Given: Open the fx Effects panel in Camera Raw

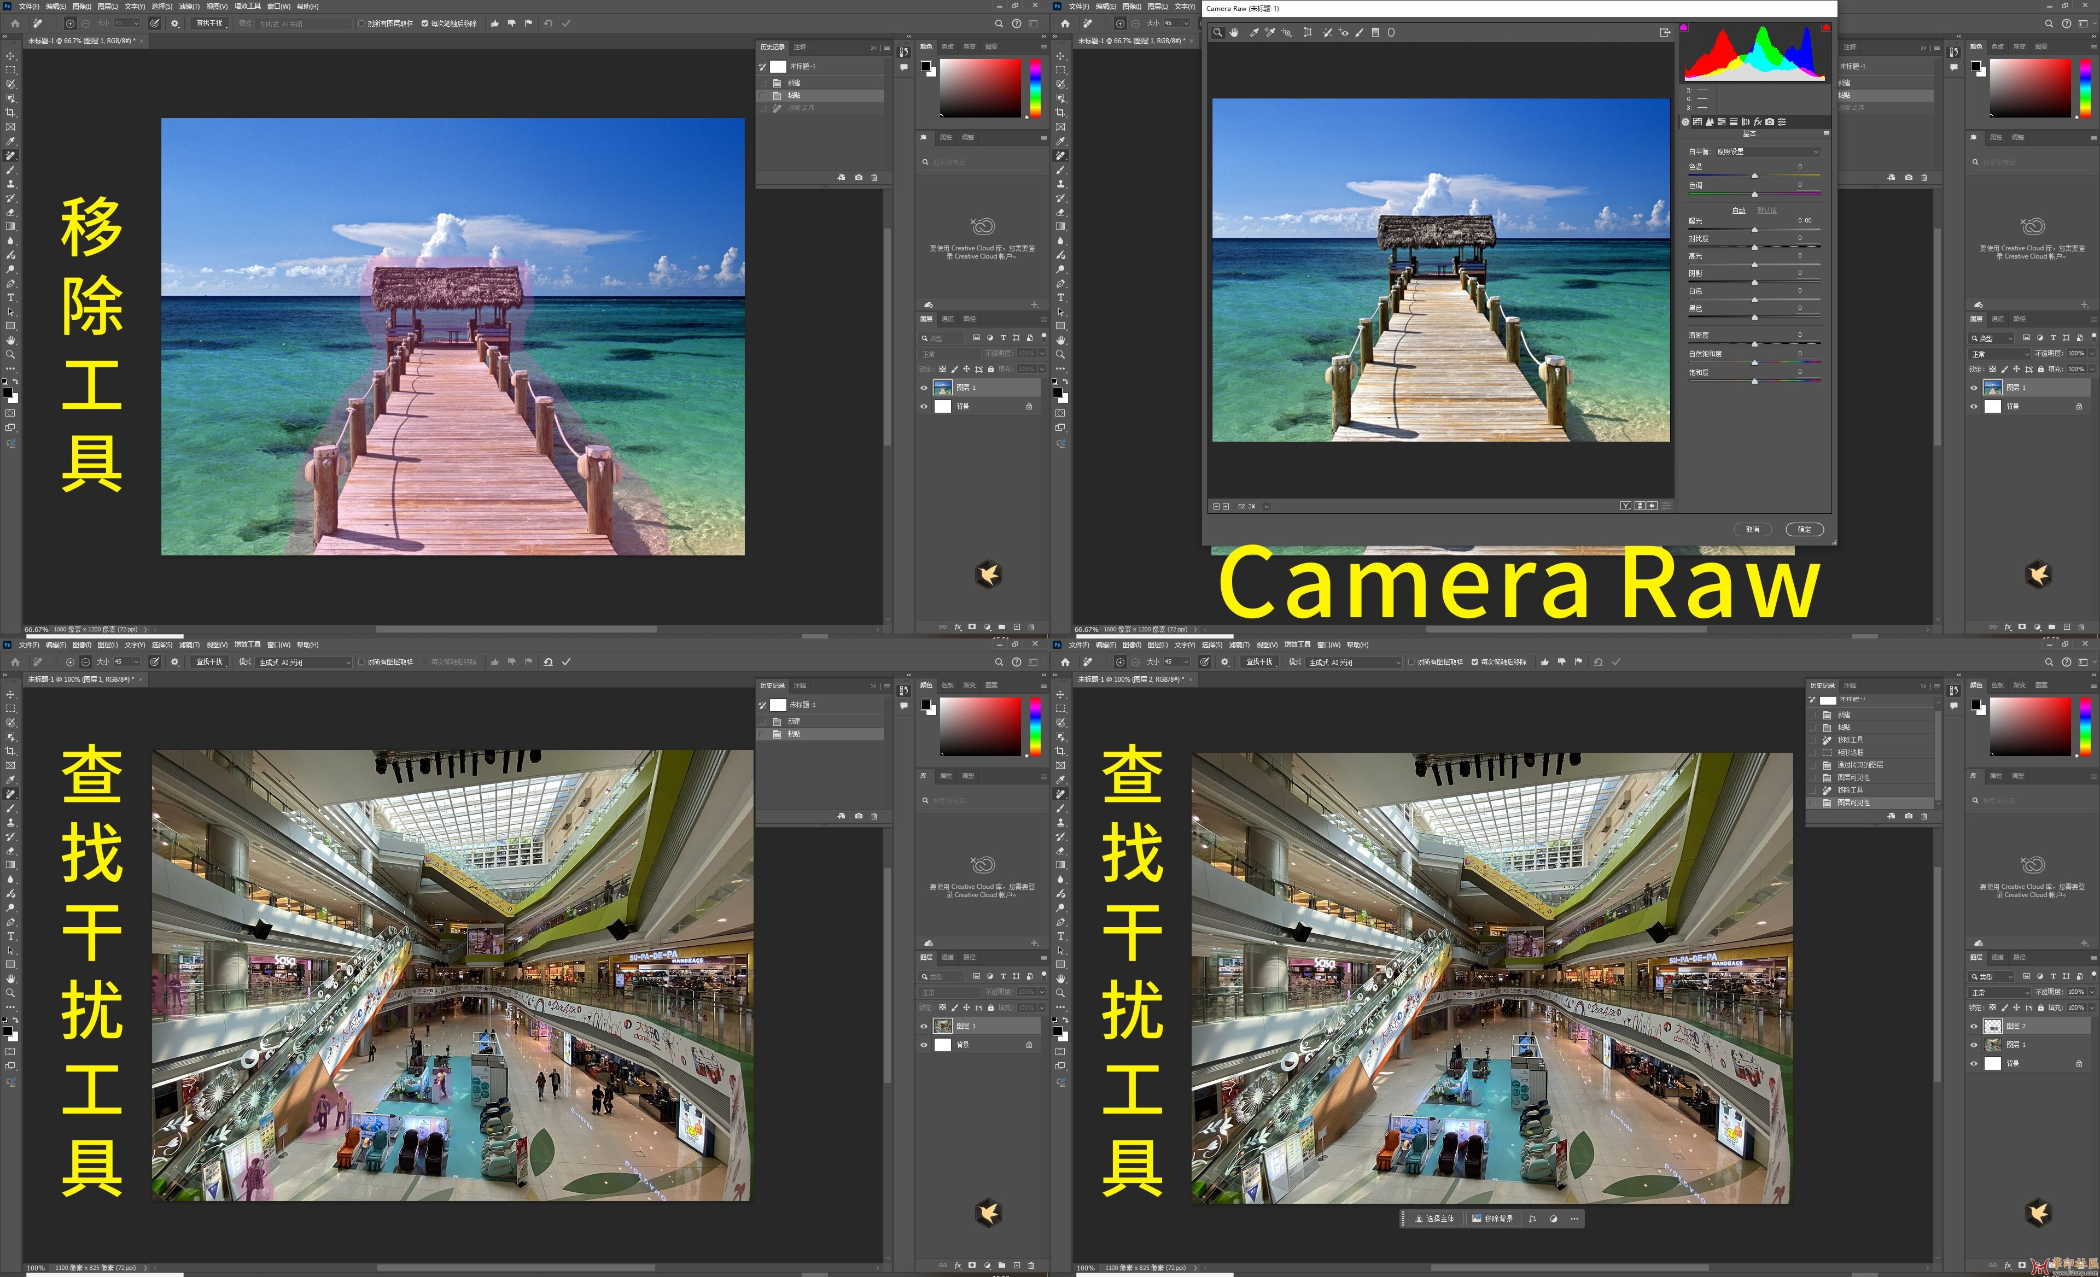Looking at the screenshot, I should coord(1758,122).
